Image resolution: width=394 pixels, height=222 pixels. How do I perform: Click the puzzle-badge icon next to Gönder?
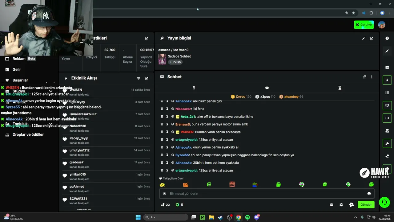point(352,205)
